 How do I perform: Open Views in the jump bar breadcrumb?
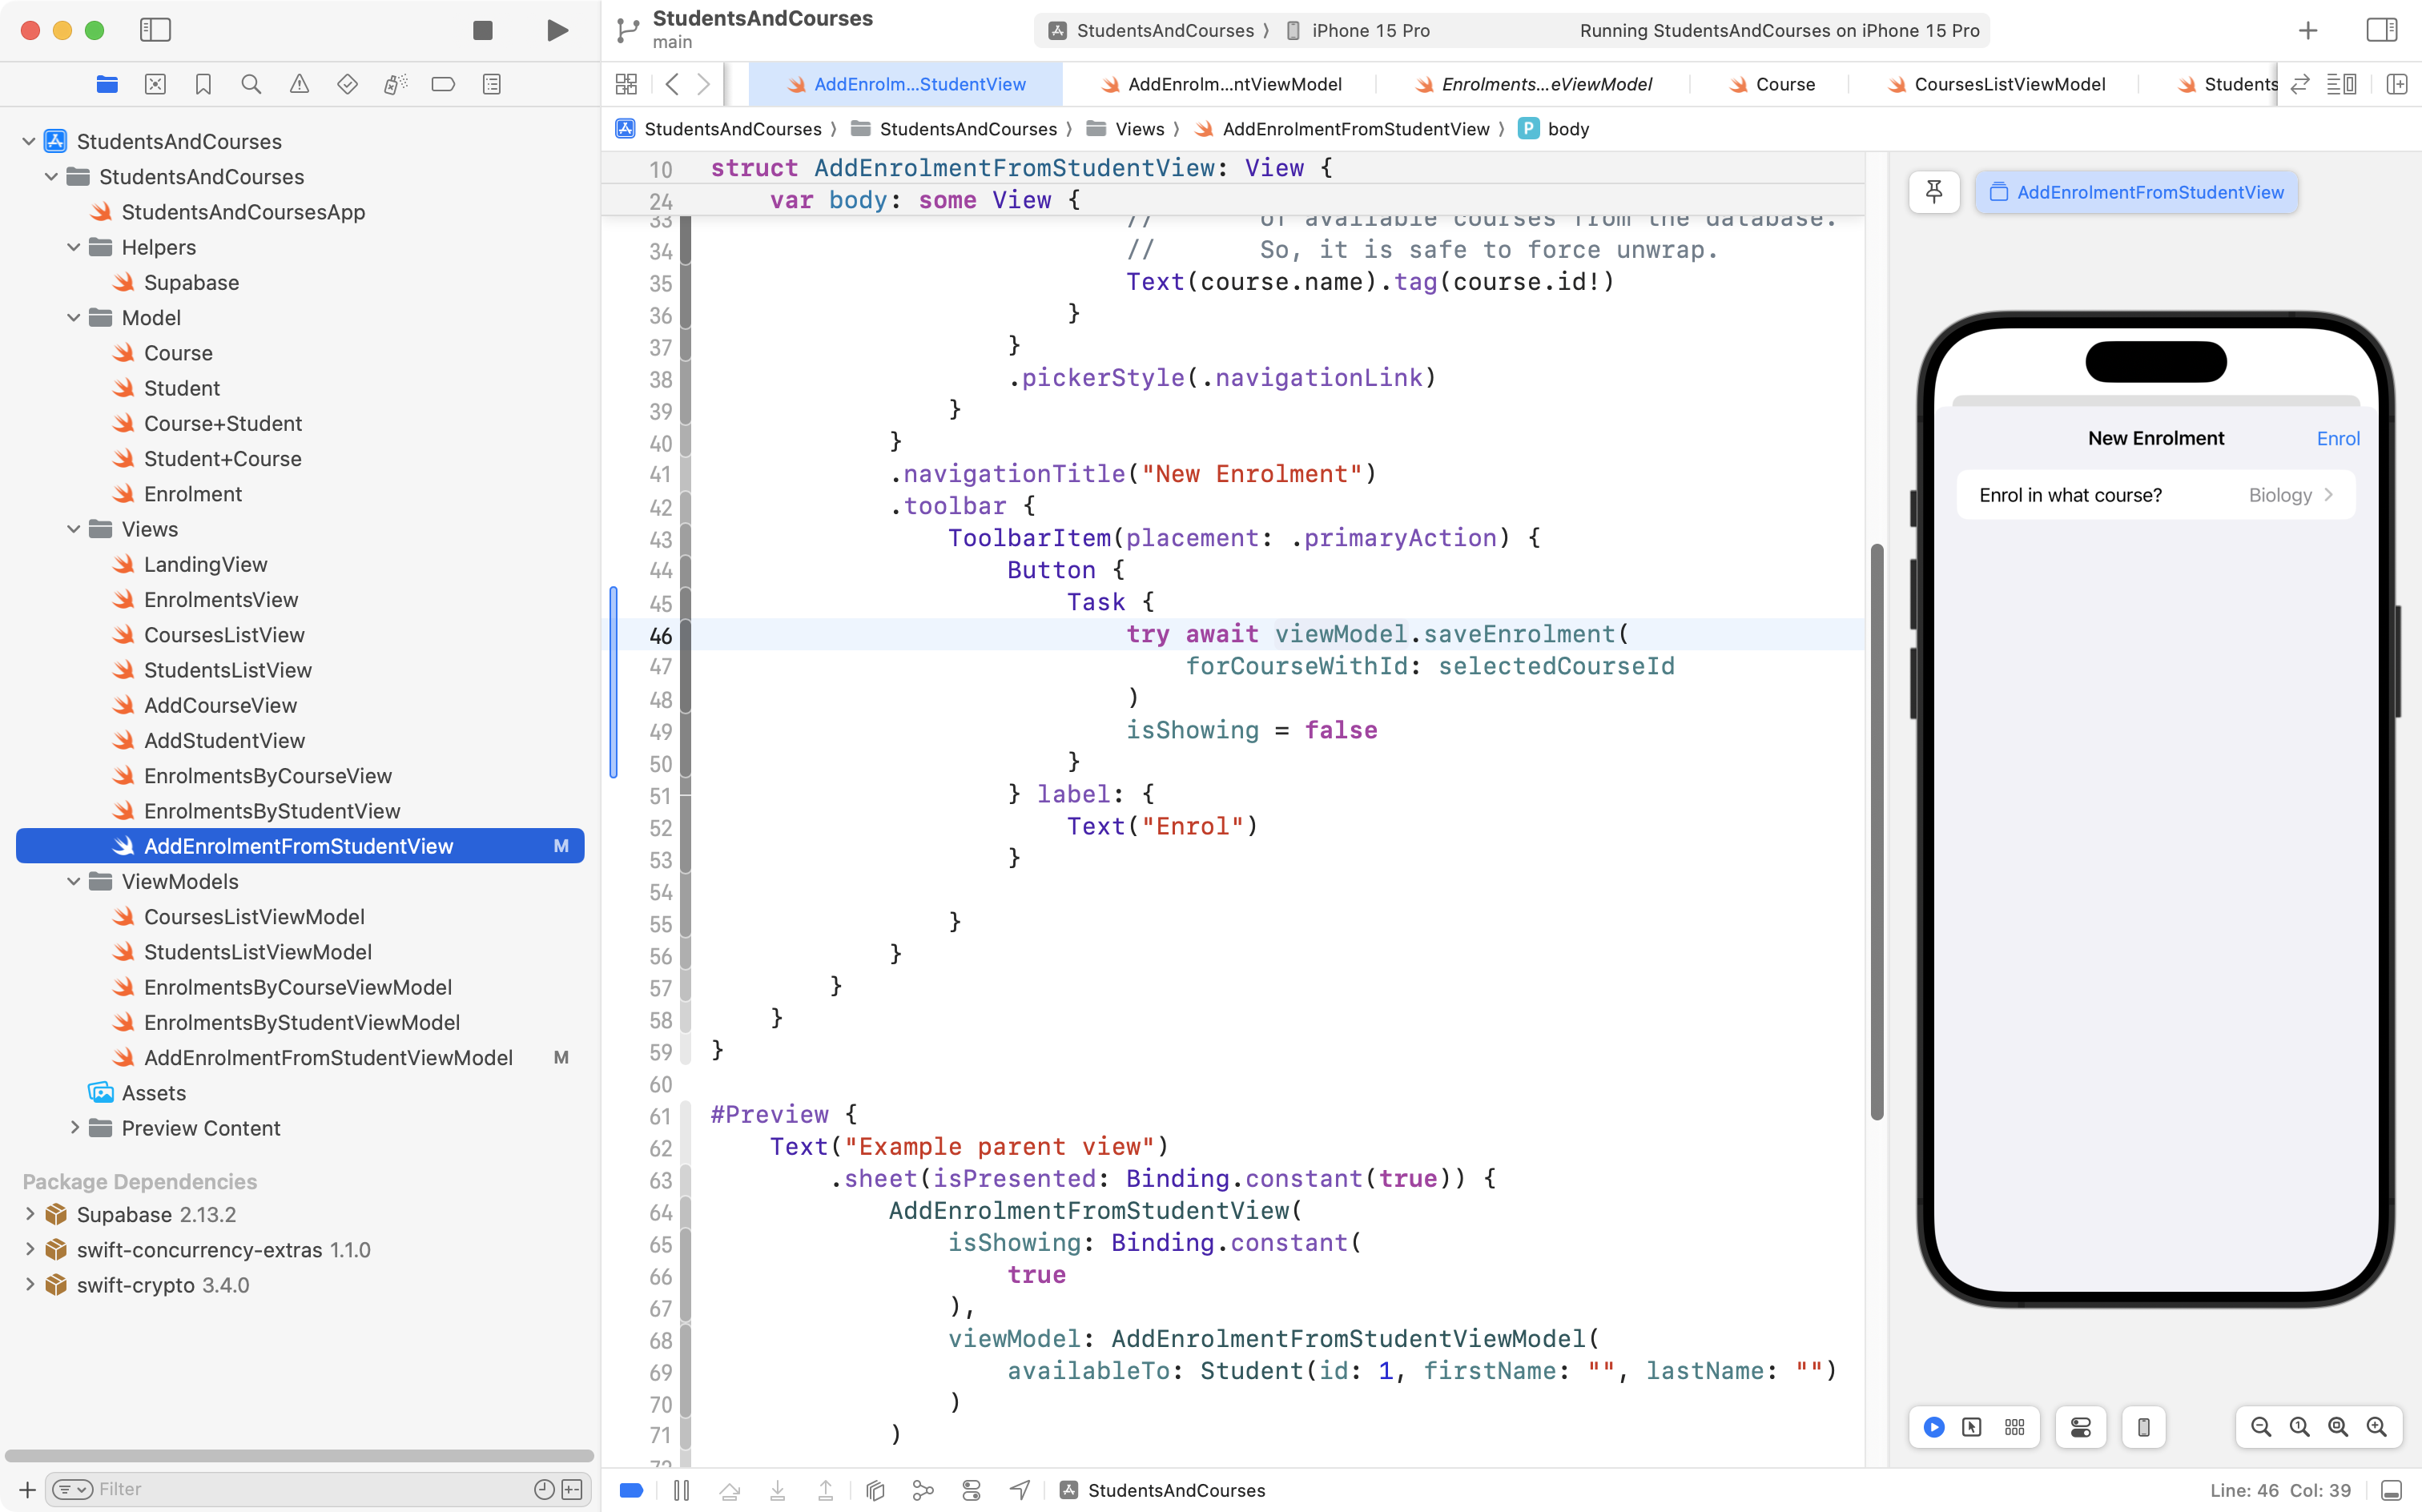click(1140, 128)
